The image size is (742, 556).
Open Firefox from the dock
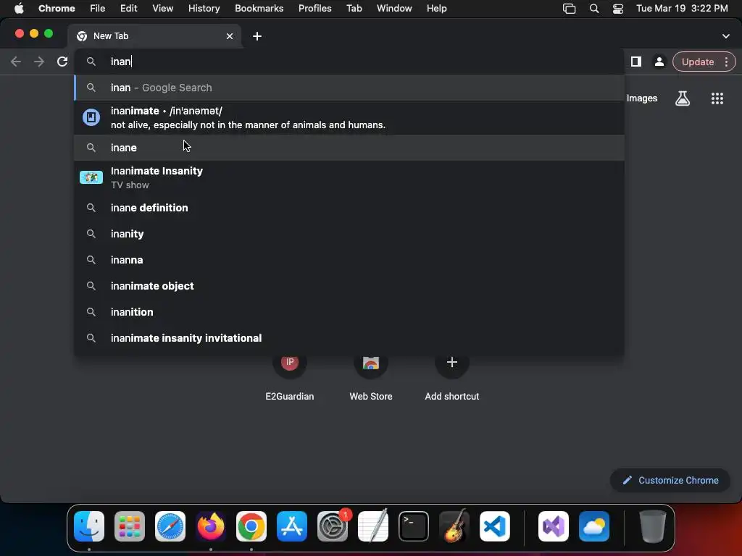211,526
